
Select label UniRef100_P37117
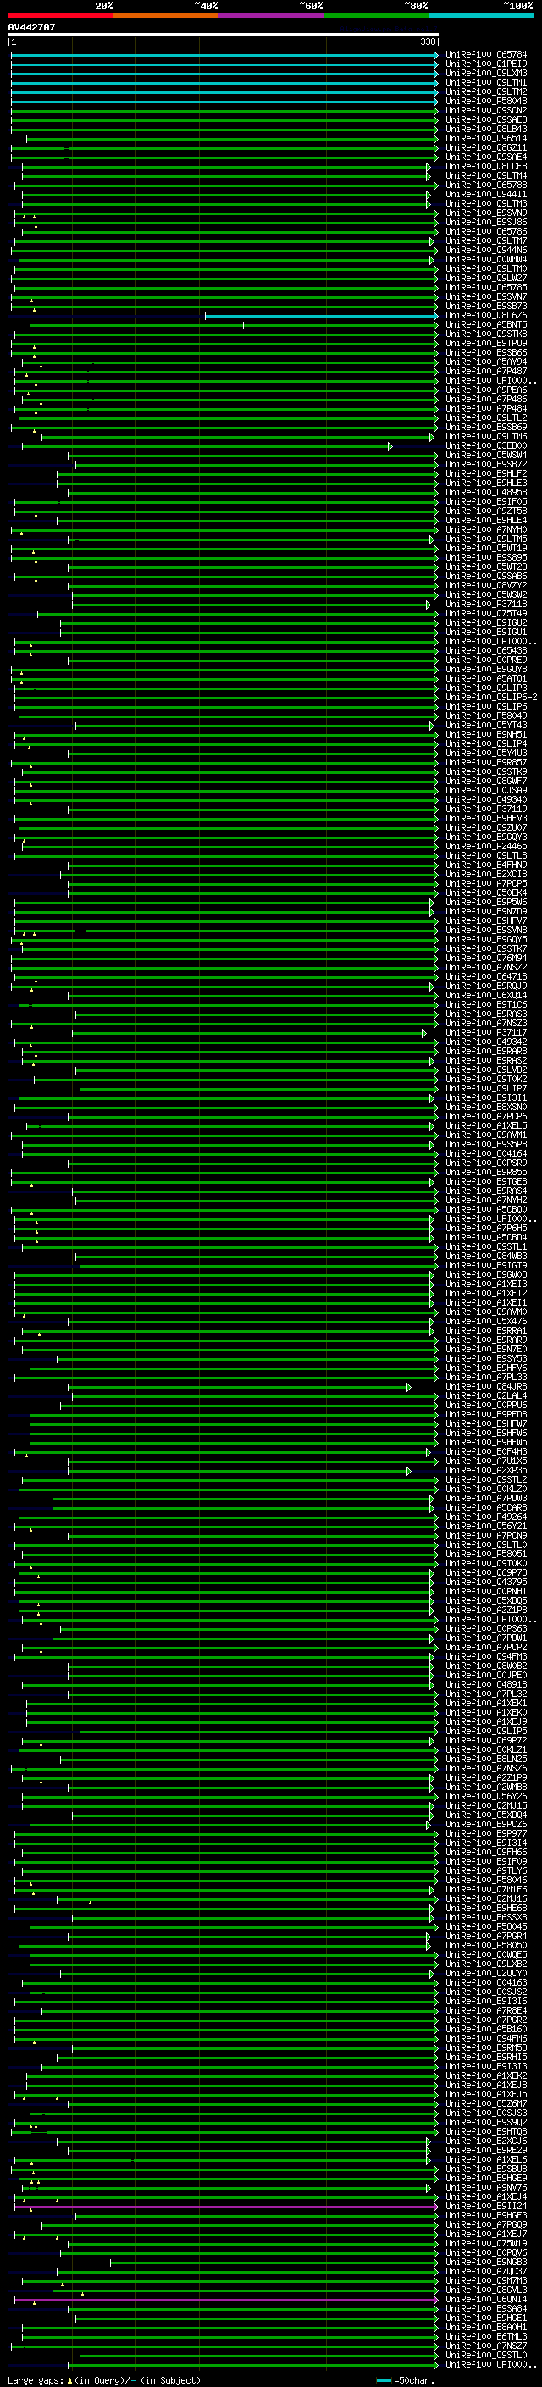(486, 1033)
